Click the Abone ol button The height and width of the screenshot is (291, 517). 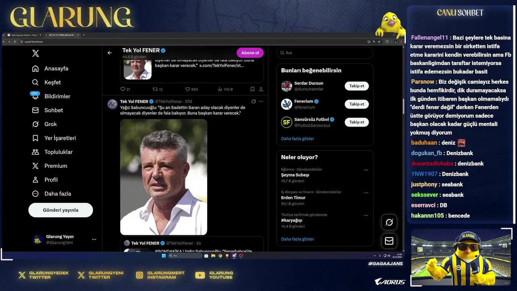tap(250, 53)
